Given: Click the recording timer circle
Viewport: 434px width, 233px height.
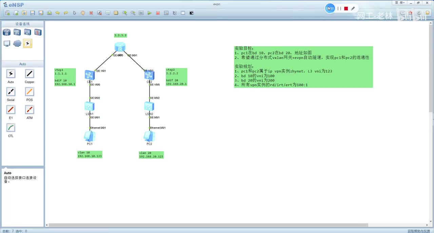Looking at the screenshot, I should pyautogui.click(x=330, y=8).
